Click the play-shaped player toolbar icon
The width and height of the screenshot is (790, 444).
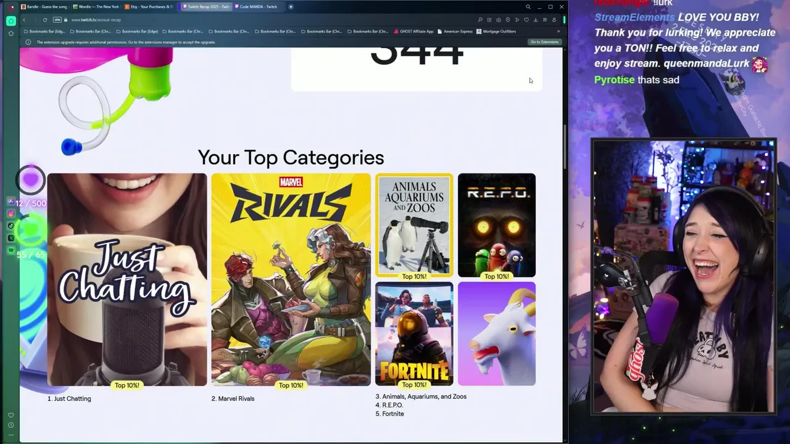[x=517, y=20]
